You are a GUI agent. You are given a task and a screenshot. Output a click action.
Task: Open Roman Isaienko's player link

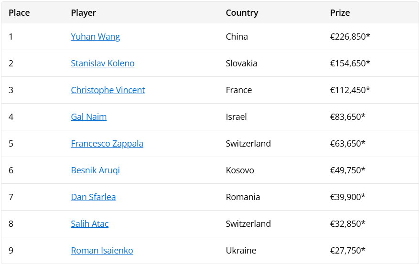click(x=102, y=251)
